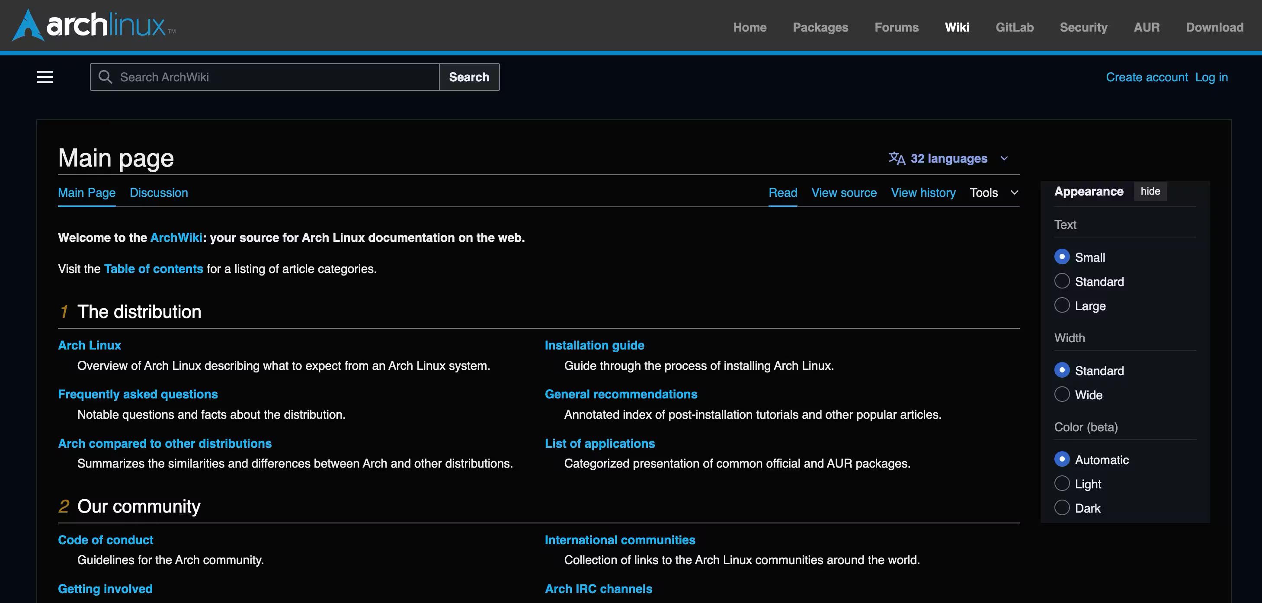Open International communities link
This screenshot has width=1262, height=603.
pyautogui.click(x=620, y=540)
